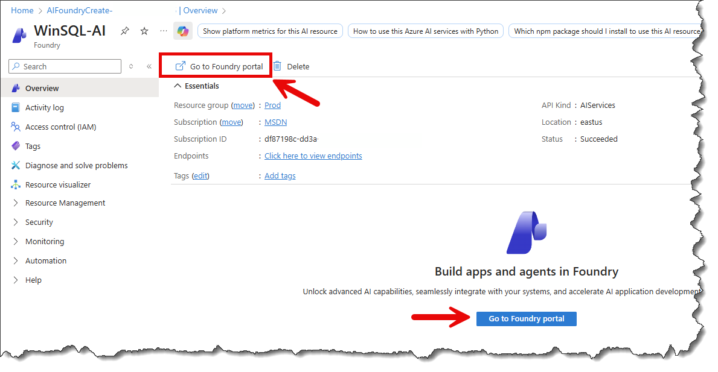Open the Prod resource group link

(x=272, y=105)
